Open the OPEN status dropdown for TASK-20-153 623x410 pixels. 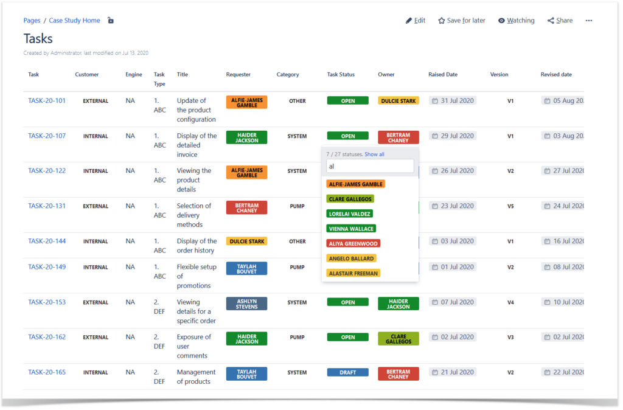pyautogui.click(x=347, y=302)
